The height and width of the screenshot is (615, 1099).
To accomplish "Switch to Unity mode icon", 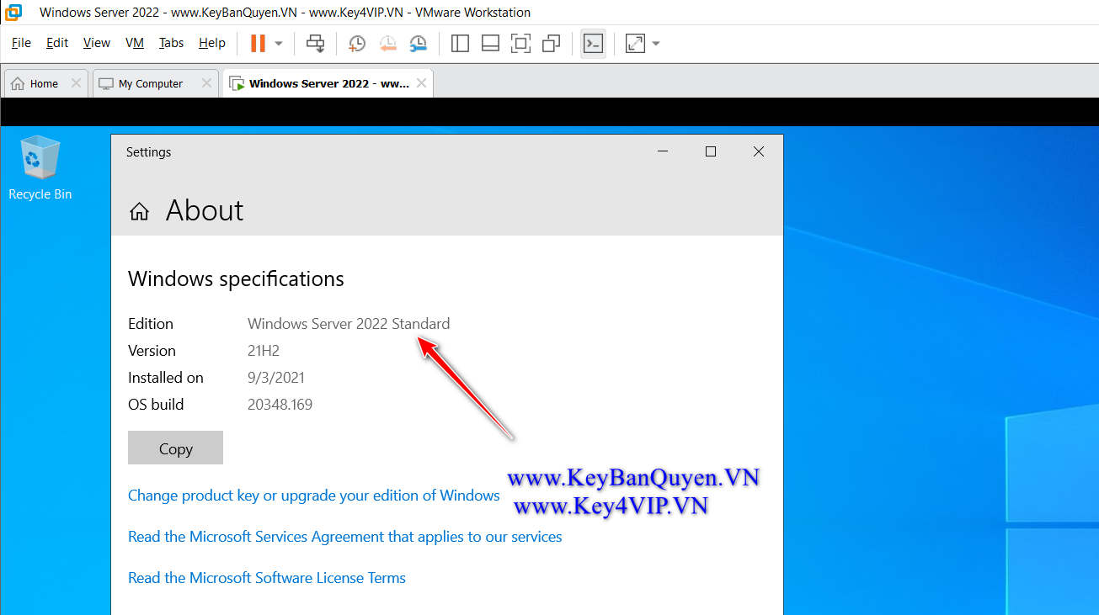I will pos(552,43).
